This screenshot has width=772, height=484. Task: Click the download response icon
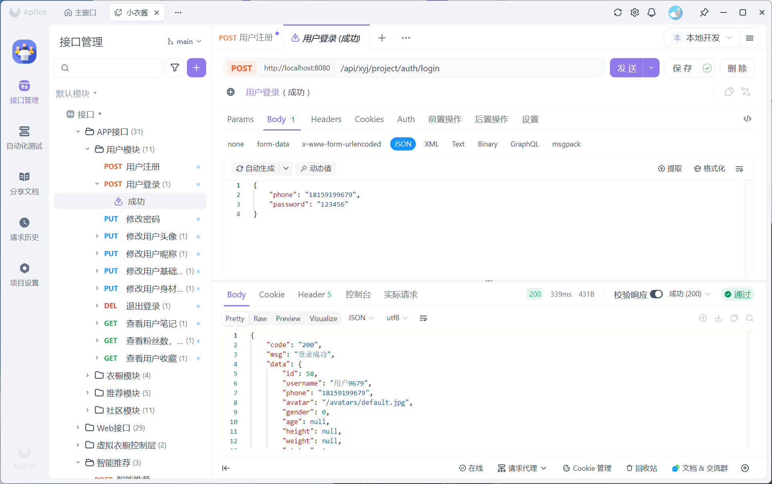[718, 318]
